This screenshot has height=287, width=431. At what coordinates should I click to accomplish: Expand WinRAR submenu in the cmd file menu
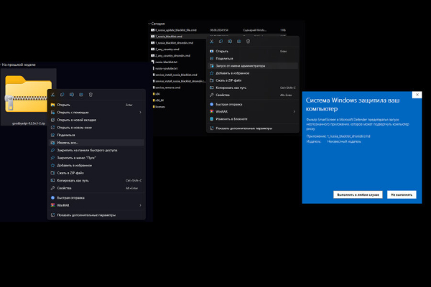click(253, 111)
